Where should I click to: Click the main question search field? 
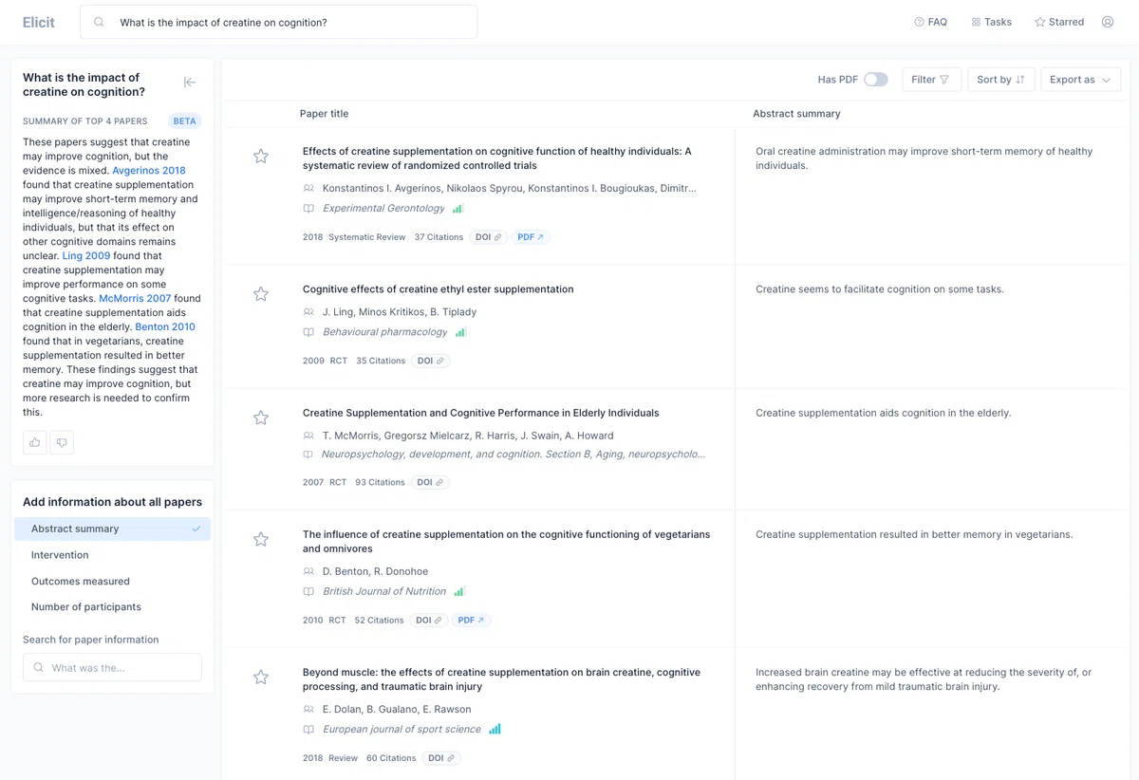(x=279, y=22)
